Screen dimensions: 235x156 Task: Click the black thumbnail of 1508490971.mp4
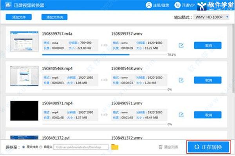[24, 111]
